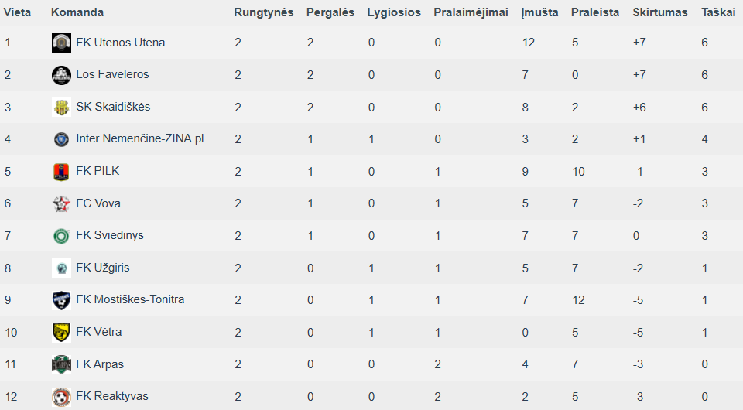Open the FK Reaktyvas team name link
This screenshot has height=410, width=743.
point(112,396)
